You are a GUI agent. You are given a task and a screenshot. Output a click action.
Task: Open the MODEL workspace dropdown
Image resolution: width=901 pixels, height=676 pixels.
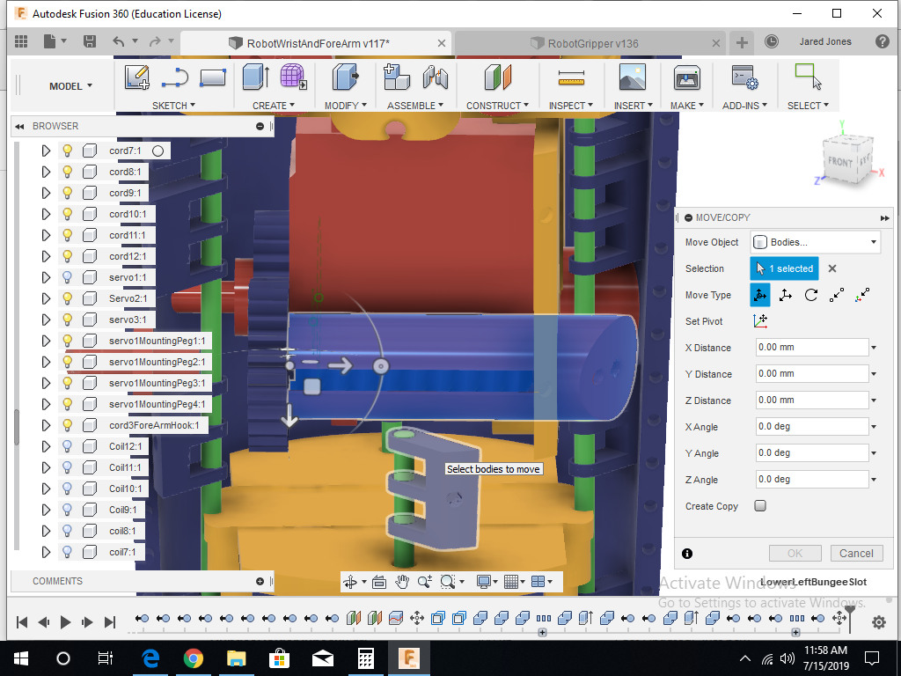tap(70, 85)
